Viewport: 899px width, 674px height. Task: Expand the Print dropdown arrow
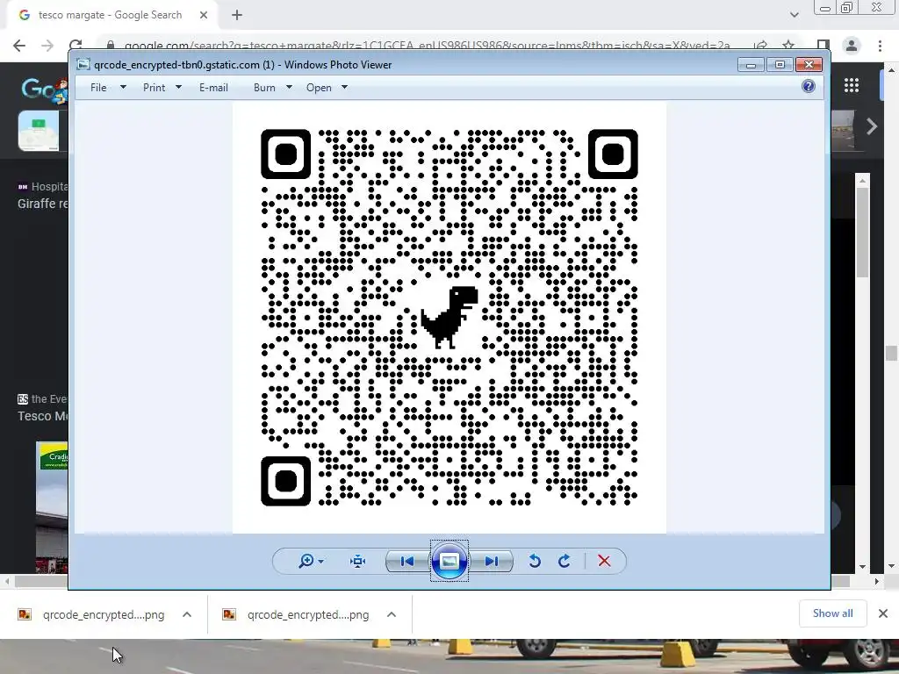pos(178,87)
